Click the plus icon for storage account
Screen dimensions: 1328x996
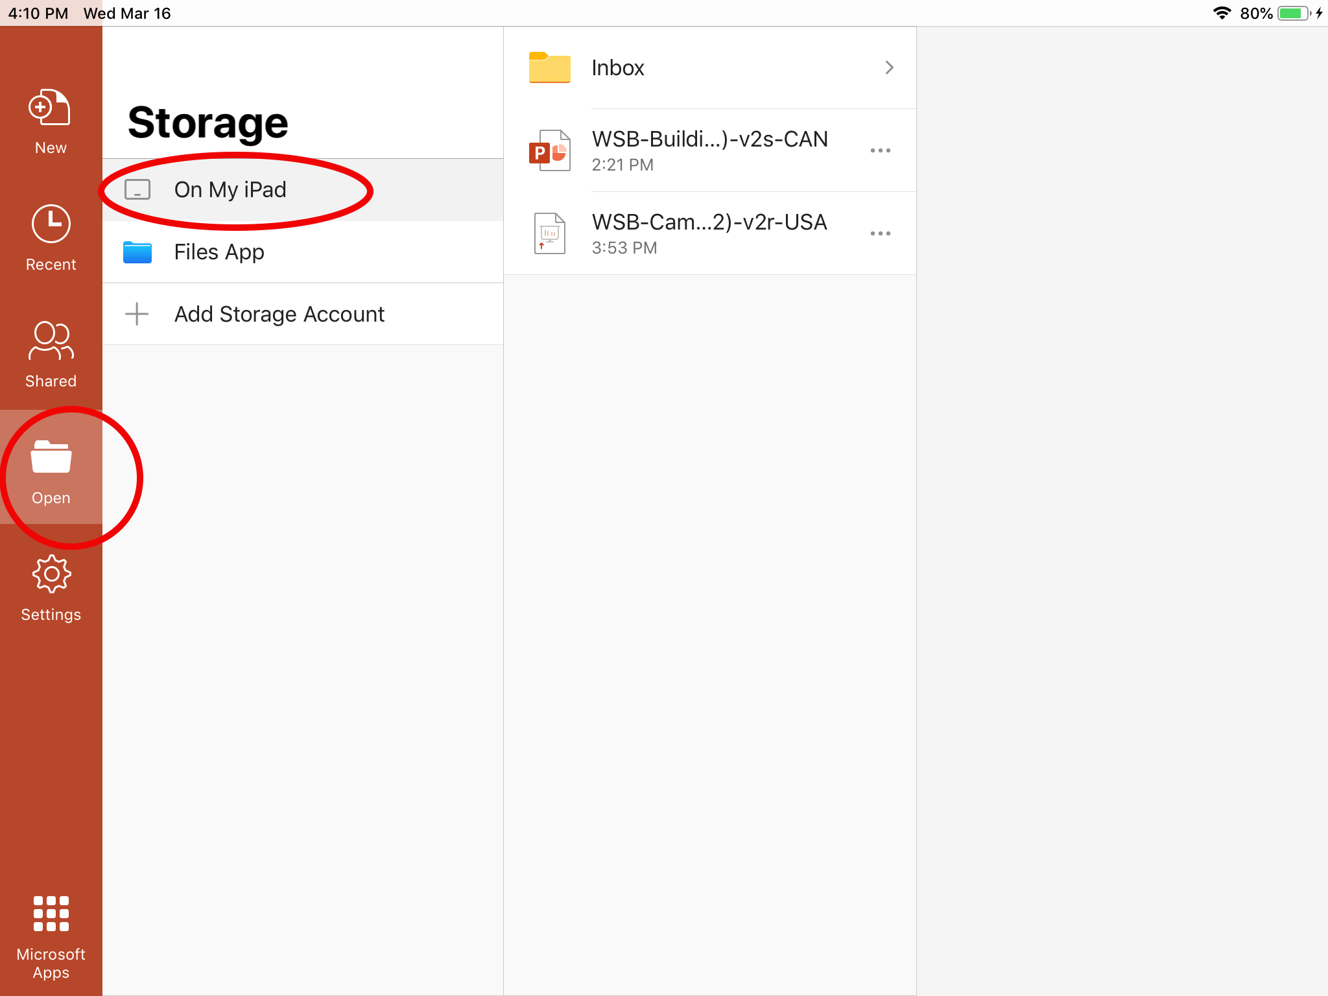[x=137, y=314]
